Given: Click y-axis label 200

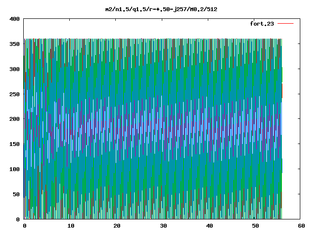Looking at the screenshot, I should click(x=15, y=119).
